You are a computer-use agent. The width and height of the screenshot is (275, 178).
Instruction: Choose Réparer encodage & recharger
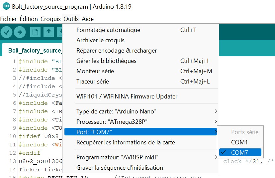[x=141, y=51]
